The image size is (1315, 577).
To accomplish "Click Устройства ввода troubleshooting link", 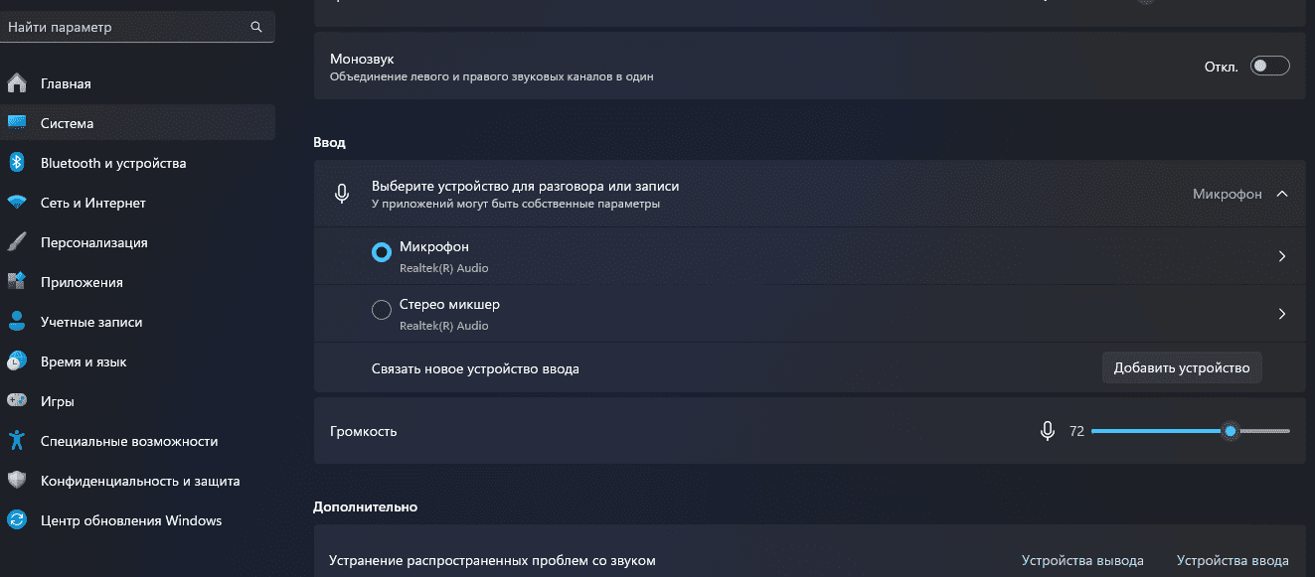I will tap(1233, 560).
